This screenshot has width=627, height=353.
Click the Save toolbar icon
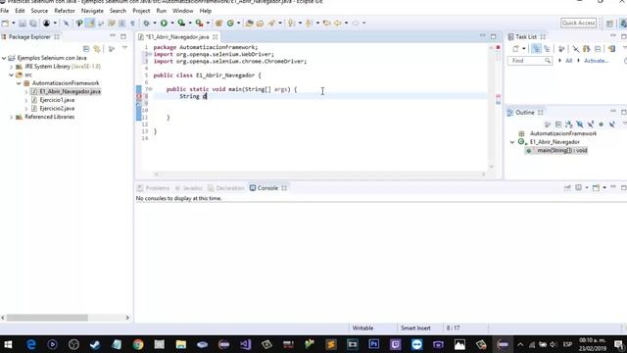pos(23,24)
